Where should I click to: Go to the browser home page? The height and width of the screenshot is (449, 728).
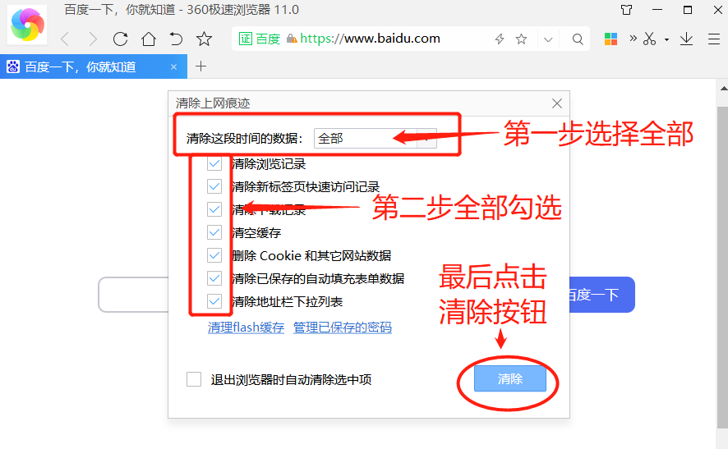tap(148, 39)
